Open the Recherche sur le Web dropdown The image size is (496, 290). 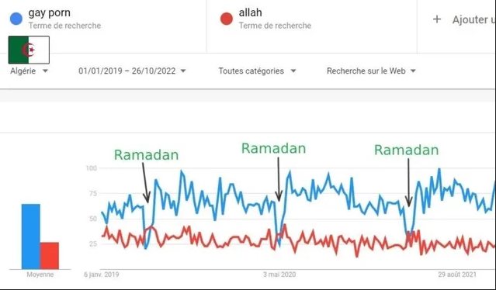click(x=371, y=71)
